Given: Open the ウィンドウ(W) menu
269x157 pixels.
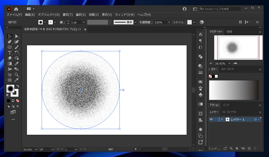Looking at the screenshot, I should [x=125, y=15].
